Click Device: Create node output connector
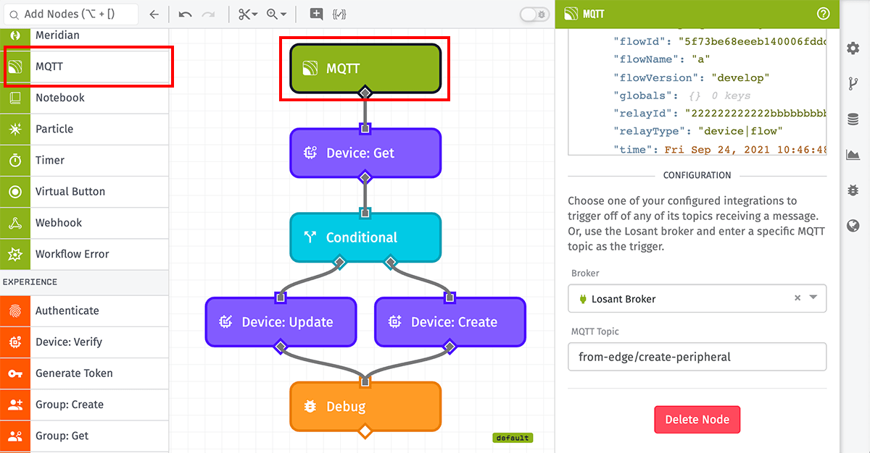 coord(449,347)
